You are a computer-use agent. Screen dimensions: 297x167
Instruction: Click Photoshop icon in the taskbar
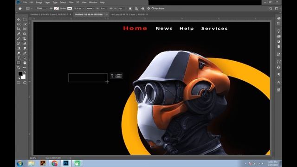66,163
